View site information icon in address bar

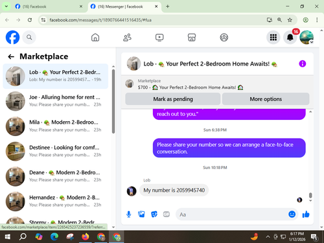[43, 20]
